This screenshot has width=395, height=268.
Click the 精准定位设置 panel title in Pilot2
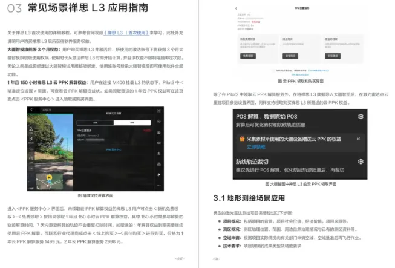point(114,113)
